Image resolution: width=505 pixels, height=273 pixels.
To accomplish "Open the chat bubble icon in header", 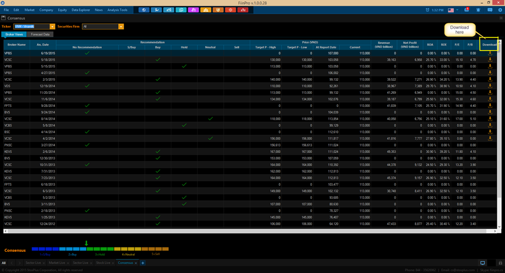I will (490, 10).
